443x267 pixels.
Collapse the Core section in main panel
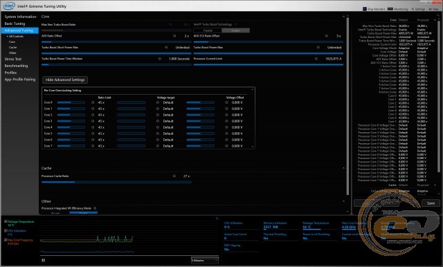click(343, 17)
